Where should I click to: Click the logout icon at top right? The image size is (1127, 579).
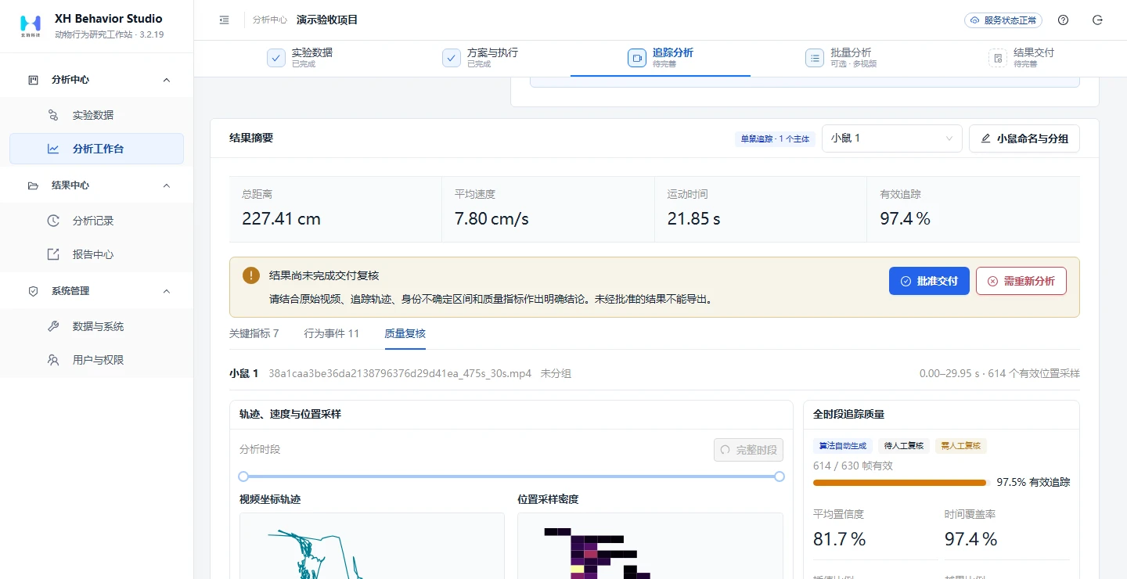[1097, 20]
